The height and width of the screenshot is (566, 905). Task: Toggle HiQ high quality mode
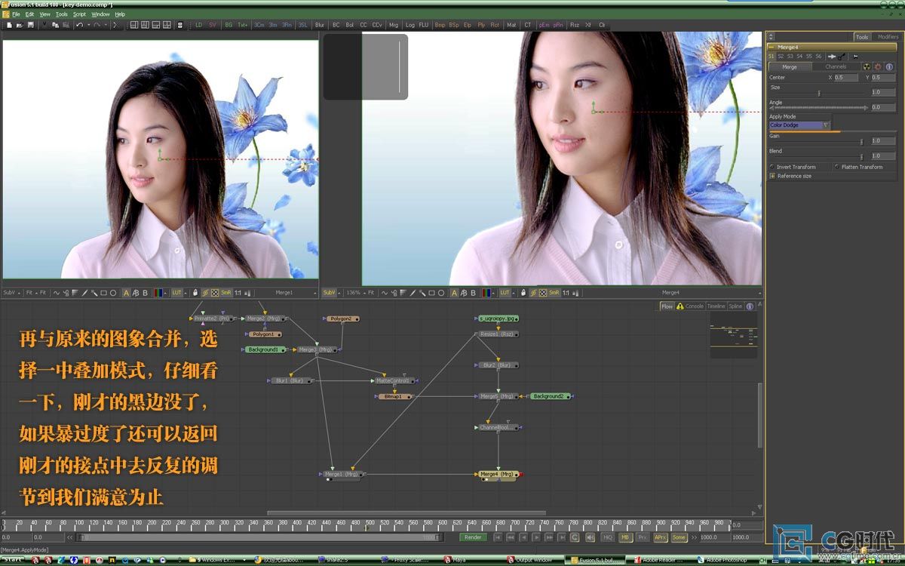click(608, 537)
